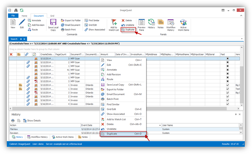Viewport: 252px width, 154px height.
Task: Open Active Work Items from ribbon
Action: [183, 25]
